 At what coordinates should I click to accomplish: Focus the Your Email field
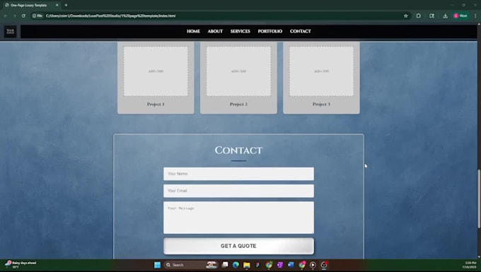[x=238, y=191]
